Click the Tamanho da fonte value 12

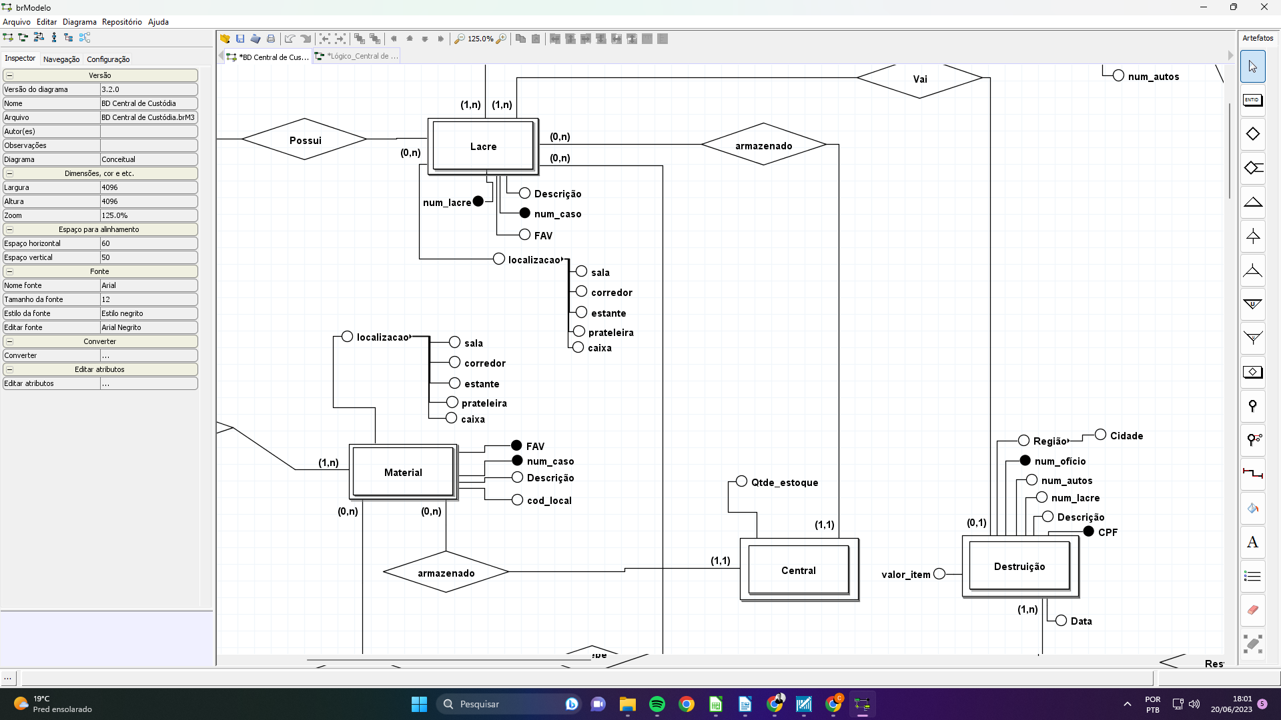coord(149,299)
